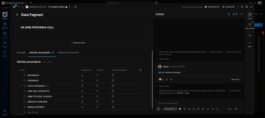Open the activity filter icon
This screenshot has width=265, height=118.
[241, 14]
